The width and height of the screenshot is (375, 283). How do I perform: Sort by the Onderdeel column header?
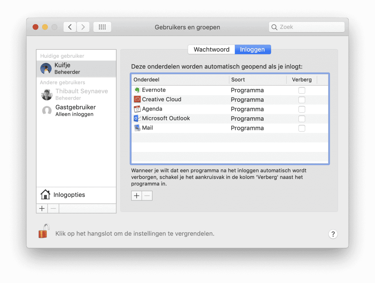[x=180, y=79]
